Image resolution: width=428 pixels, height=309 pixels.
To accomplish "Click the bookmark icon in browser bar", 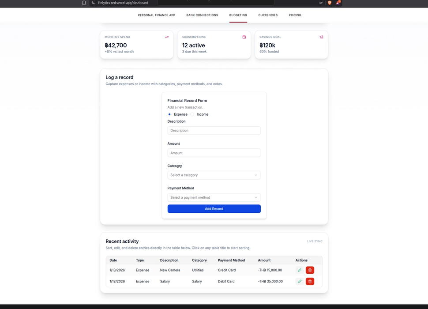I will point(84,3).
